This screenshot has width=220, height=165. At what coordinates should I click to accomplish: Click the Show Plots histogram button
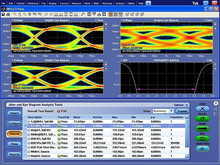(202, 148)
